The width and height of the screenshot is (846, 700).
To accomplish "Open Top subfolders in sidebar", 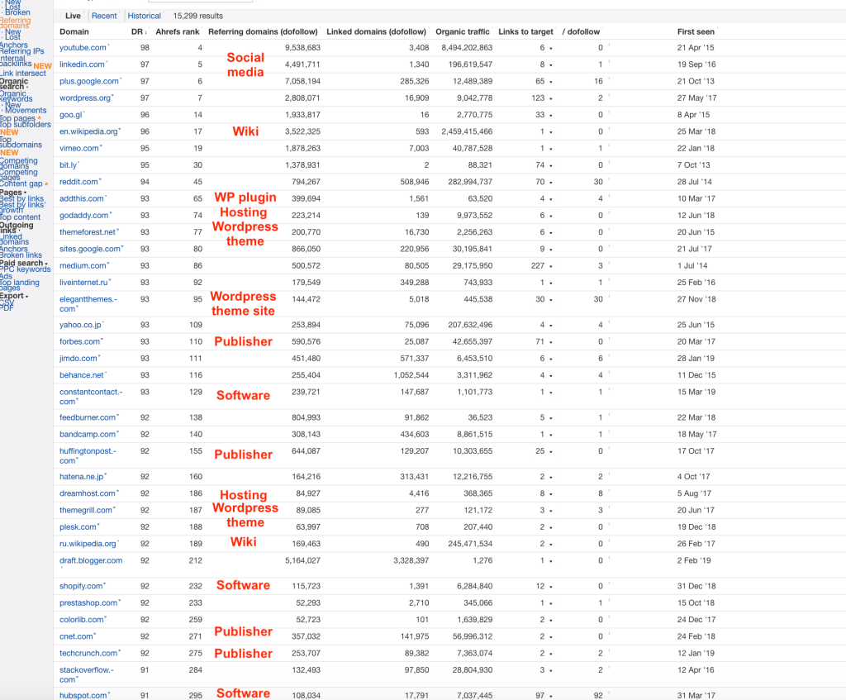I will point(26,125).
